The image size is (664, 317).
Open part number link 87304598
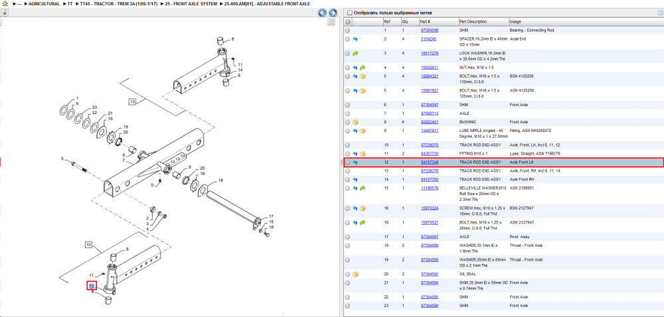pos(430,31)
